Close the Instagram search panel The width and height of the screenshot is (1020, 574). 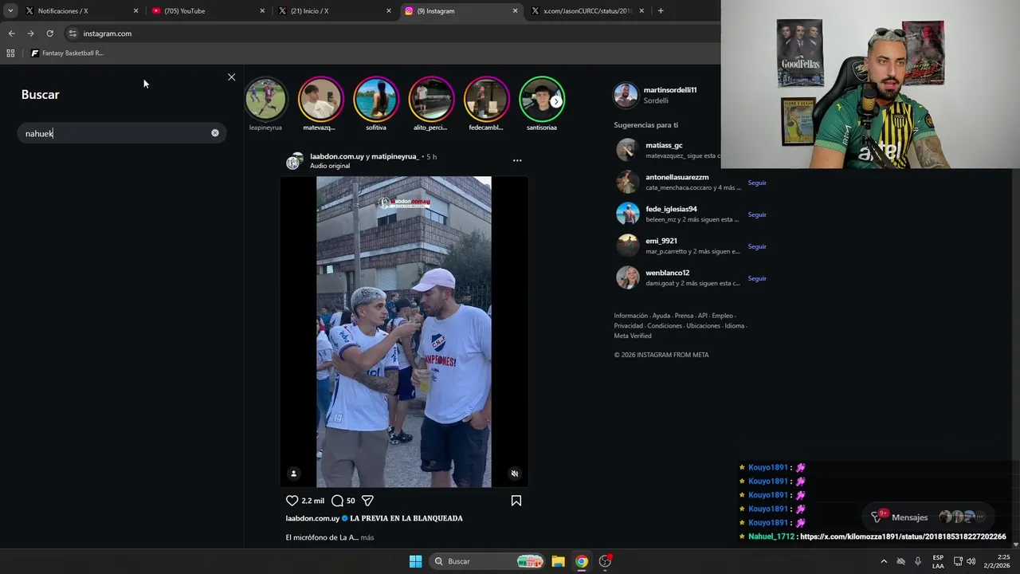click(231, 77)
